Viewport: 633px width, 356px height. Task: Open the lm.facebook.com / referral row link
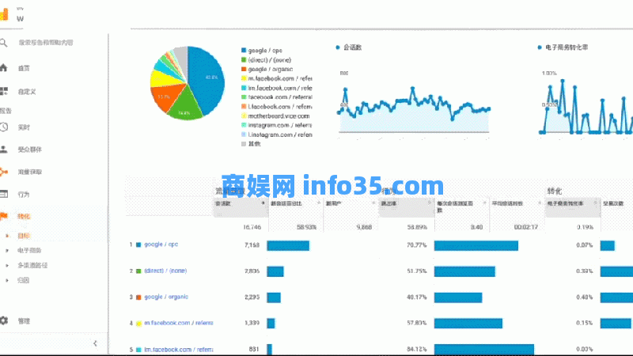click(179, 349)
